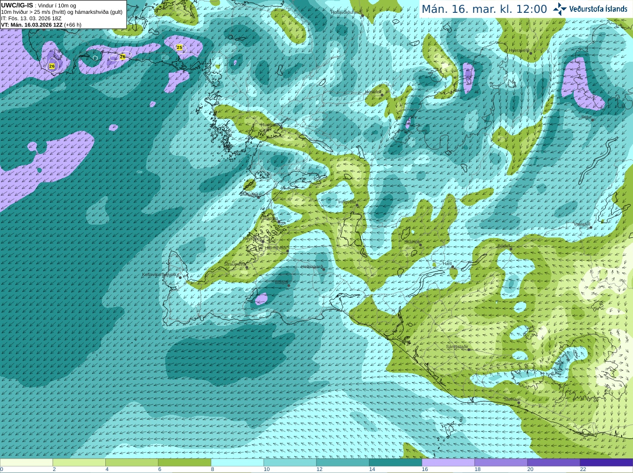Viewport: 633px width, 473px height.
Task: Click the Veðurstofa Íslands logo icon
Action: coord(560,9)
